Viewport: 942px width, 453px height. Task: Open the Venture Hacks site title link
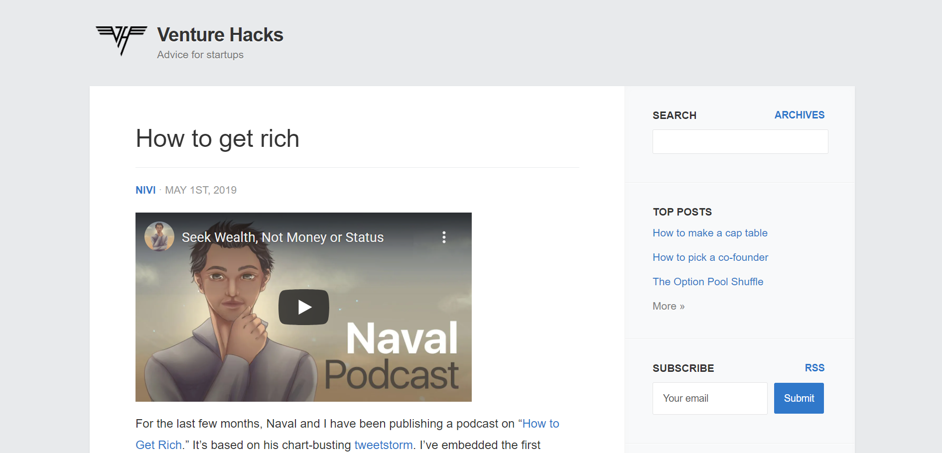click(x=220, y=35)
